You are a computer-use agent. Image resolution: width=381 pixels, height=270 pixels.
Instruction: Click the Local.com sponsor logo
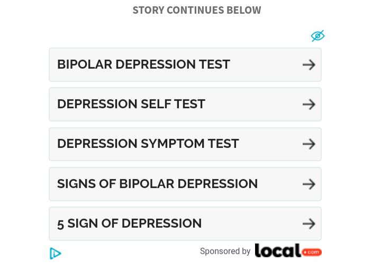point(288,250)
